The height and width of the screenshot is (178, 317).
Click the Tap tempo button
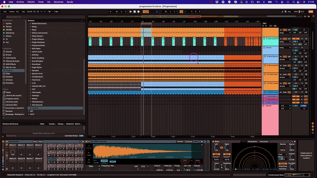pos(23,12)
